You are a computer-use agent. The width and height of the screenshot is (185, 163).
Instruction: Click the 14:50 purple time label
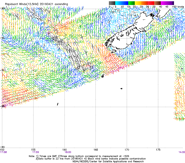182,152
